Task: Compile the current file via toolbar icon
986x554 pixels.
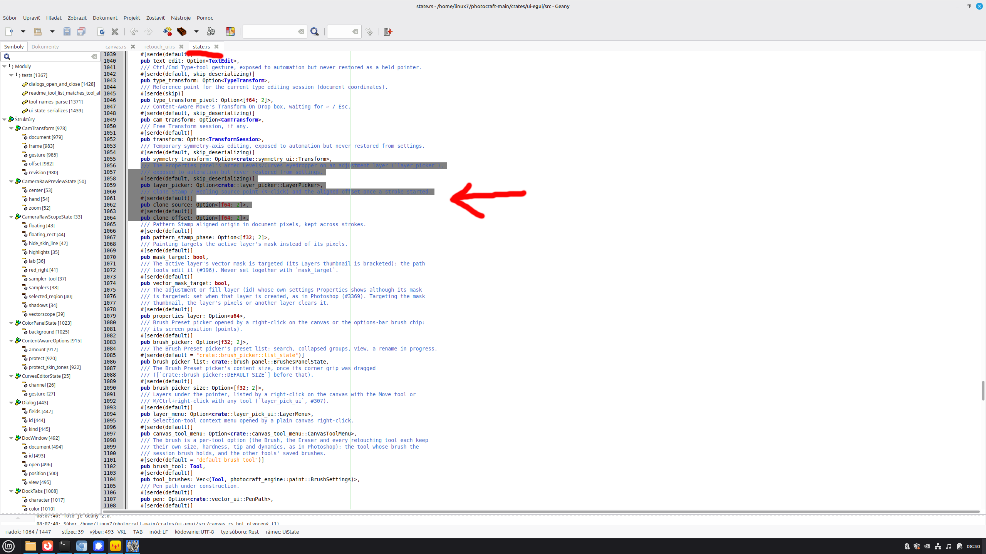Action: pyautogui.click(x=168, y=32)
